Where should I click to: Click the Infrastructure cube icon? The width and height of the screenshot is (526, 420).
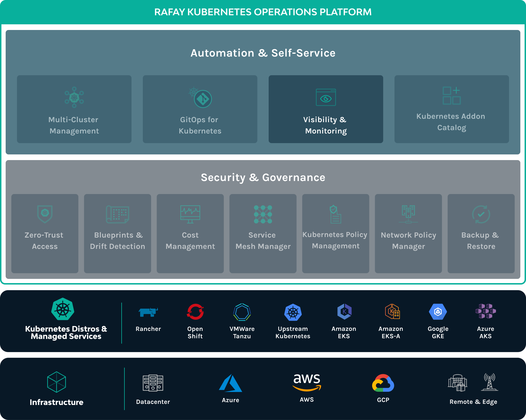(57, 382)
